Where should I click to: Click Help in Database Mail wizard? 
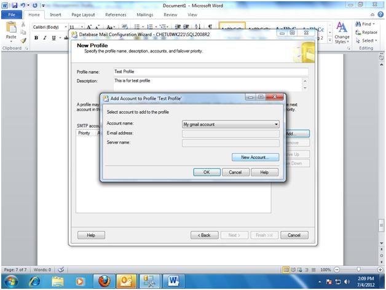tap(91, 235)
